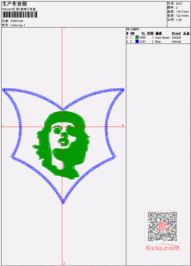Click the Dark Green description cell
The image size is (191, 266).
pos(162,37)
